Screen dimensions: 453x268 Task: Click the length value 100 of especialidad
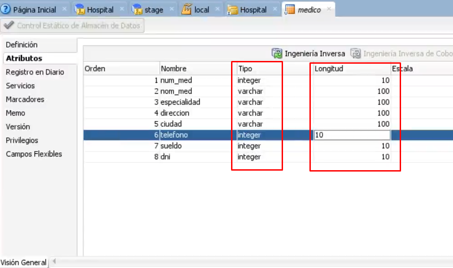point(383,102)
